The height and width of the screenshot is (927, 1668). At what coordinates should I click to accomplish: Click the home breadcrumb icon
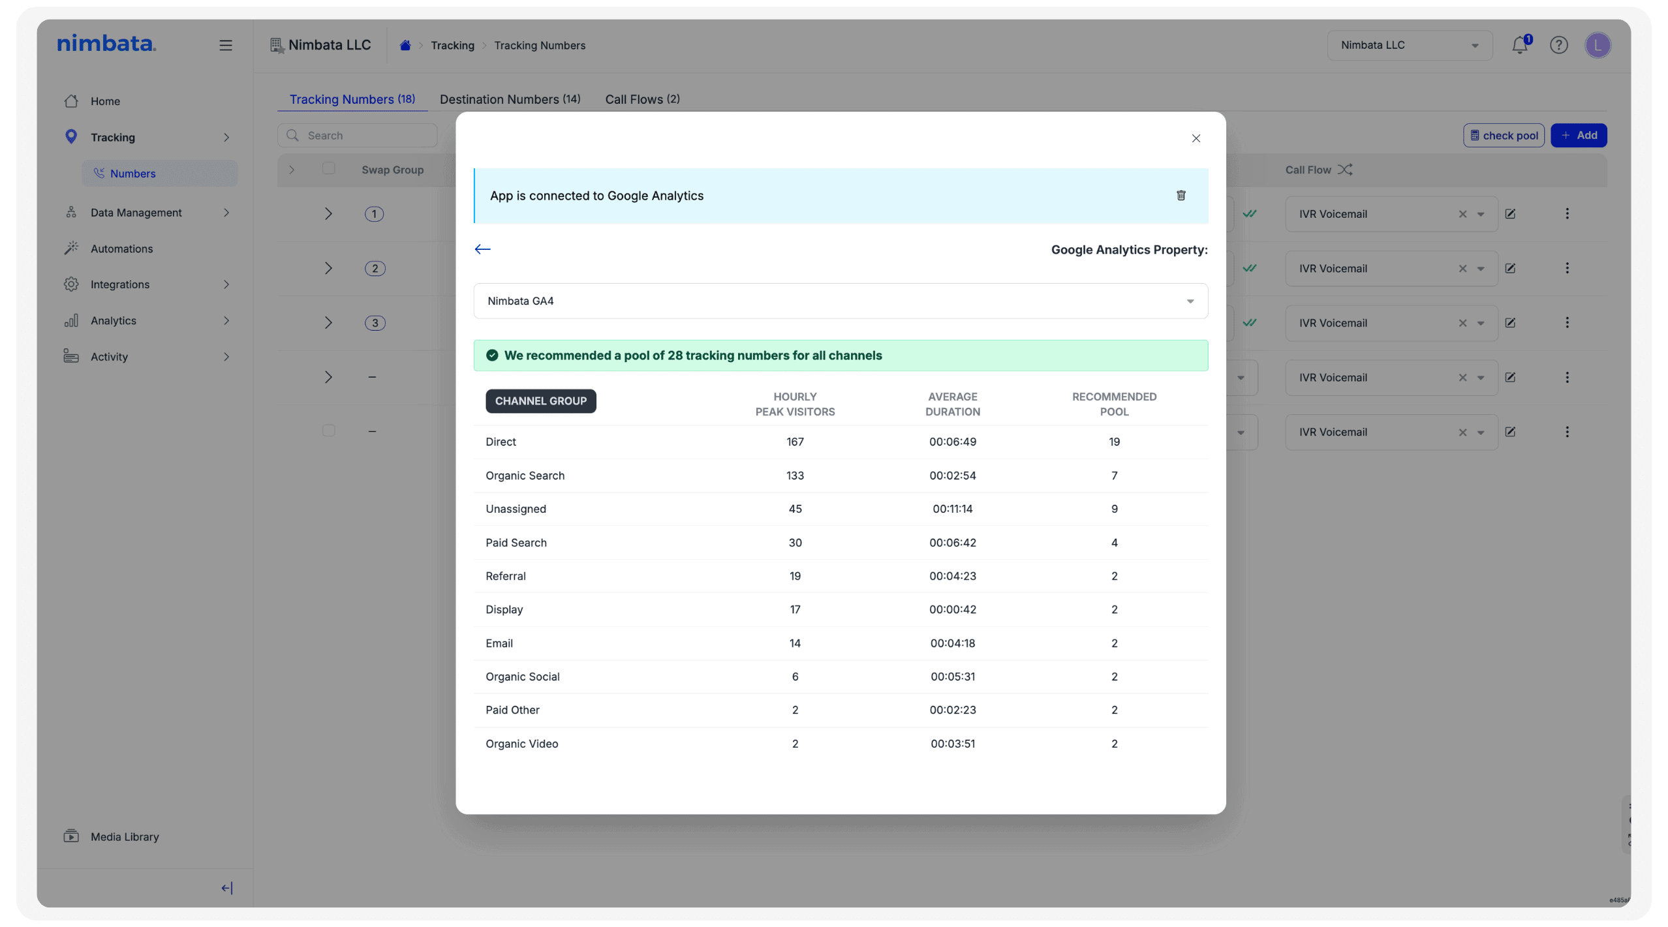405,45
